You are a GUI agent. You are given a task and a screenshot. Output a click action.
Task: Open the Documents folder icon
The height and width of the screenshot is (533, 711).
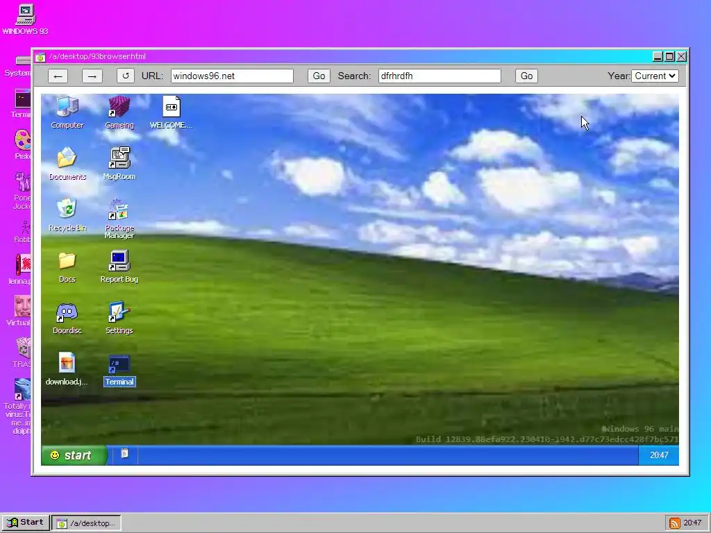click(x=67, y=164)
